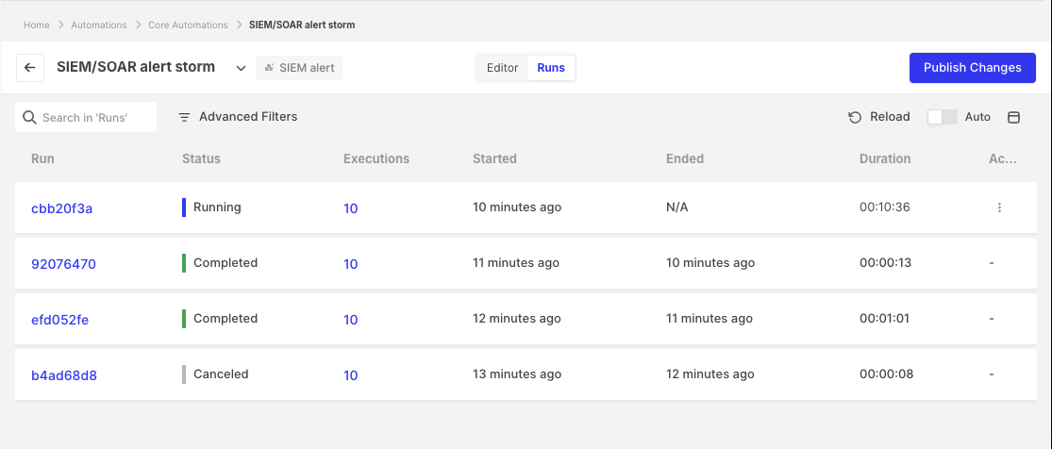This screenshot has height=449, width=1052.
Task: Click duration 00:01:01
Action: 884,319
